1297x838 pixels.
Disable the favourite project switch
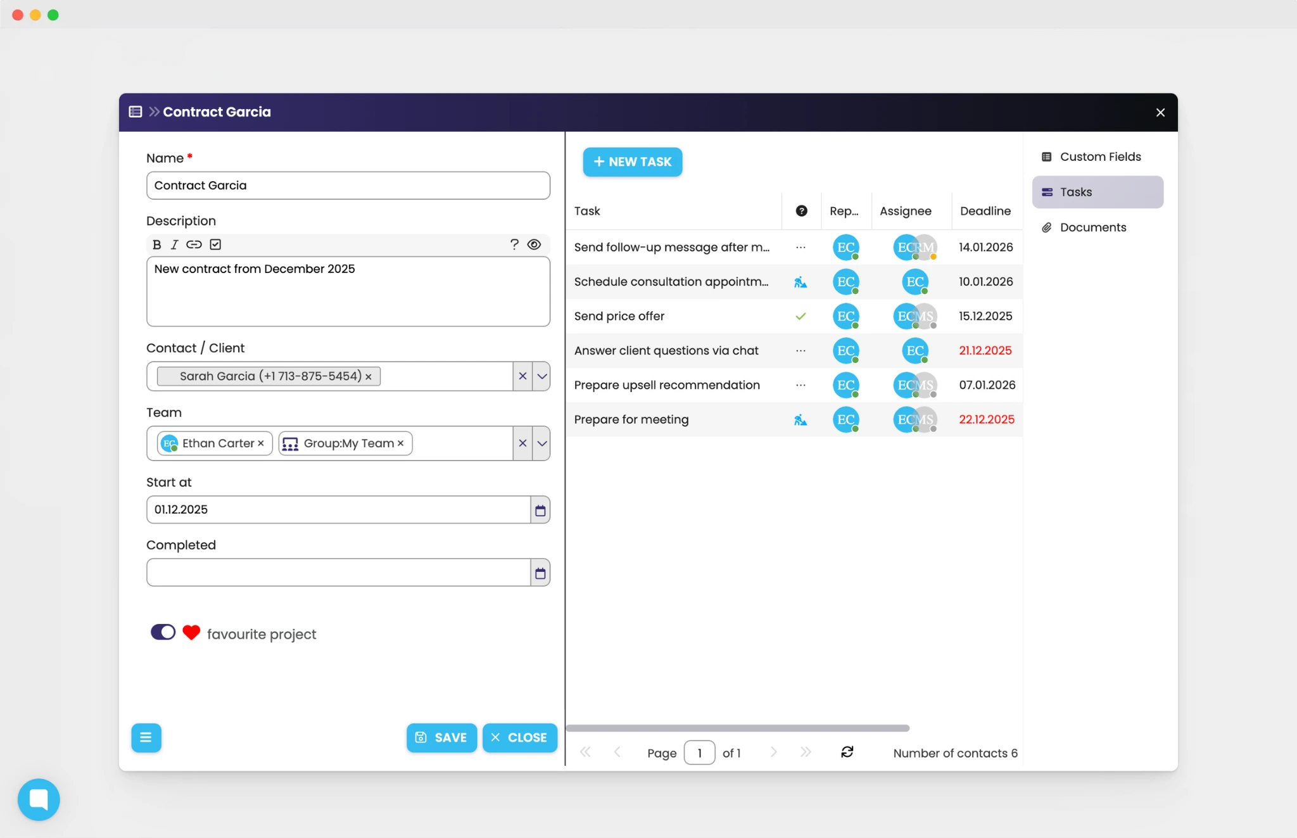click(163, 632)
